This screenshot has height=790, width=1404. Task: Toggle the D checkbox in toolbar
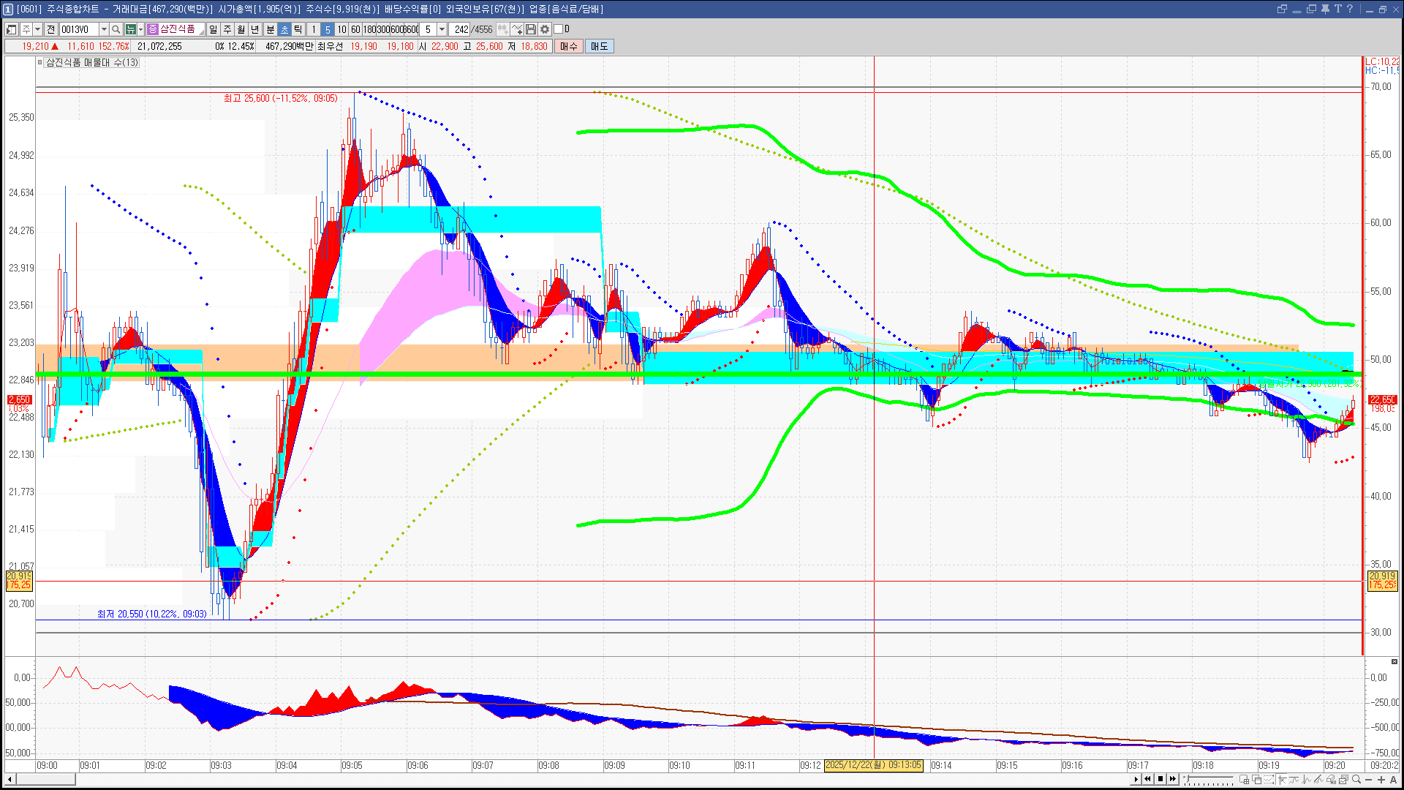point(559,29)
